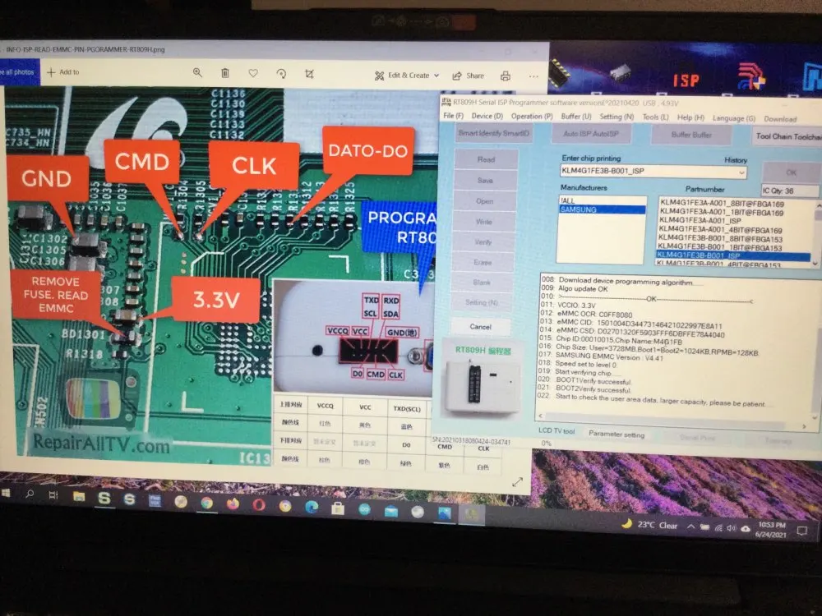Open taskbar Search icon
This screenshot has height=616, width=822.
point(30,494)
